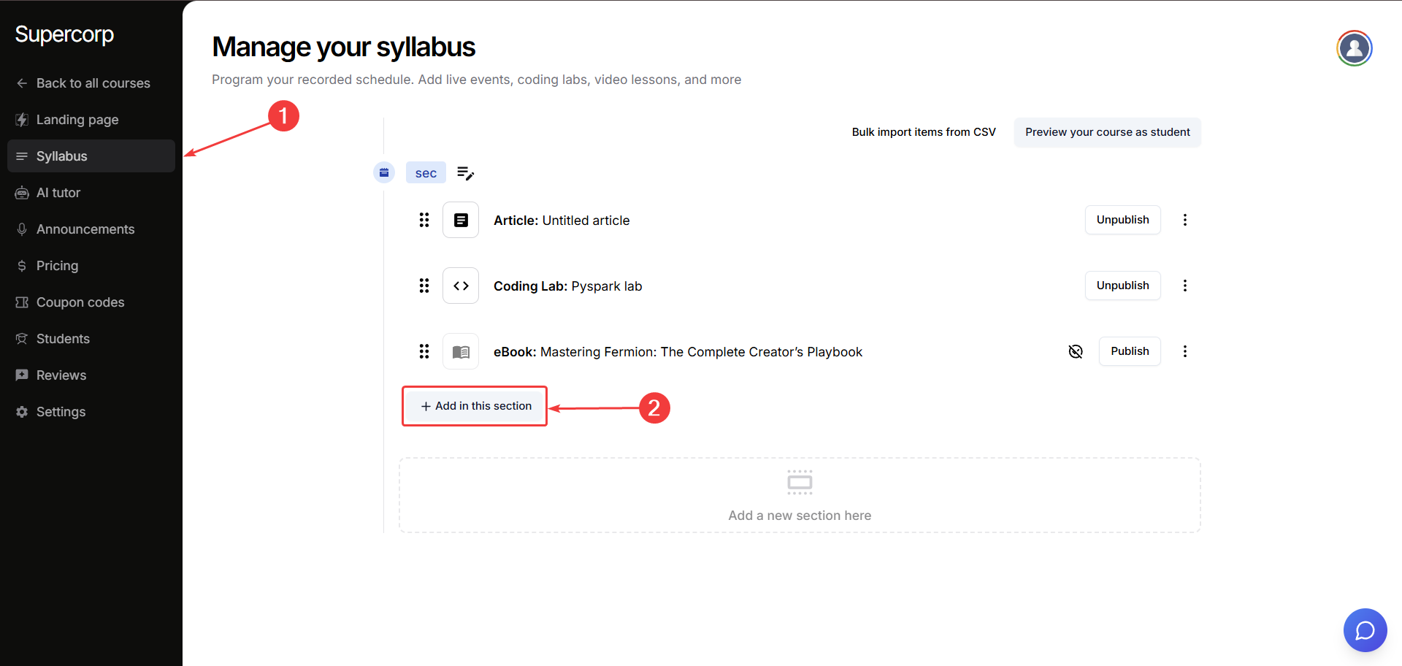Open more options for Untitled article
Viewport: 1402px width, 666px height.
pos(1185,220)
